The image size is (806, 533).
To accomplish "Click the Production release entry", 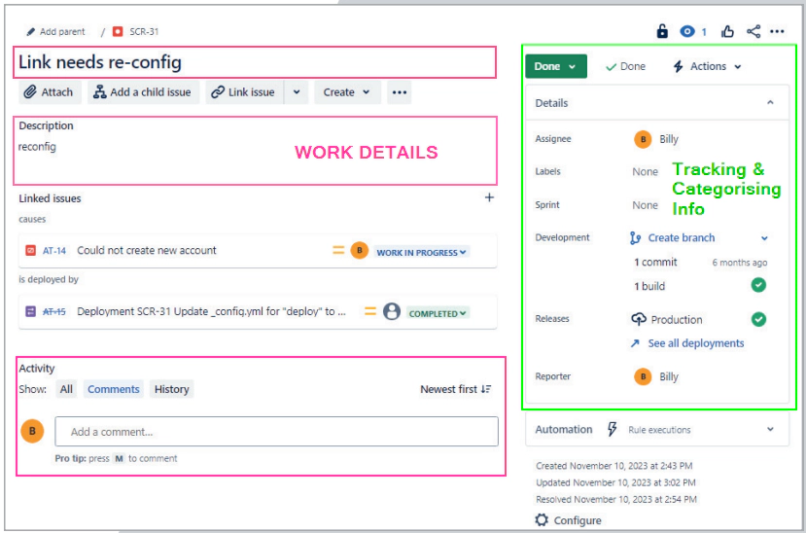I will 667,319.
